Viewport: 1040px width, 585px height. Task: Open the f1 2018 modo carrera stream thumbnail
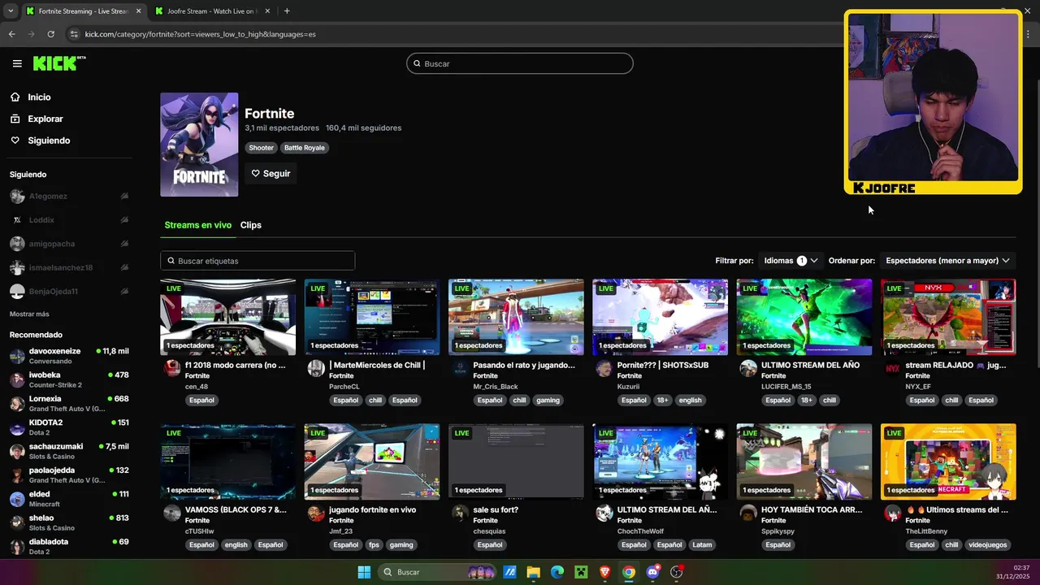(227, 317)
